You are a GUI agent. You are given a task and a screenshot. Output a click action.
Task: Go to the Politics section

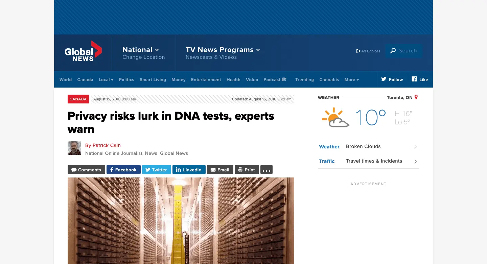126,80
